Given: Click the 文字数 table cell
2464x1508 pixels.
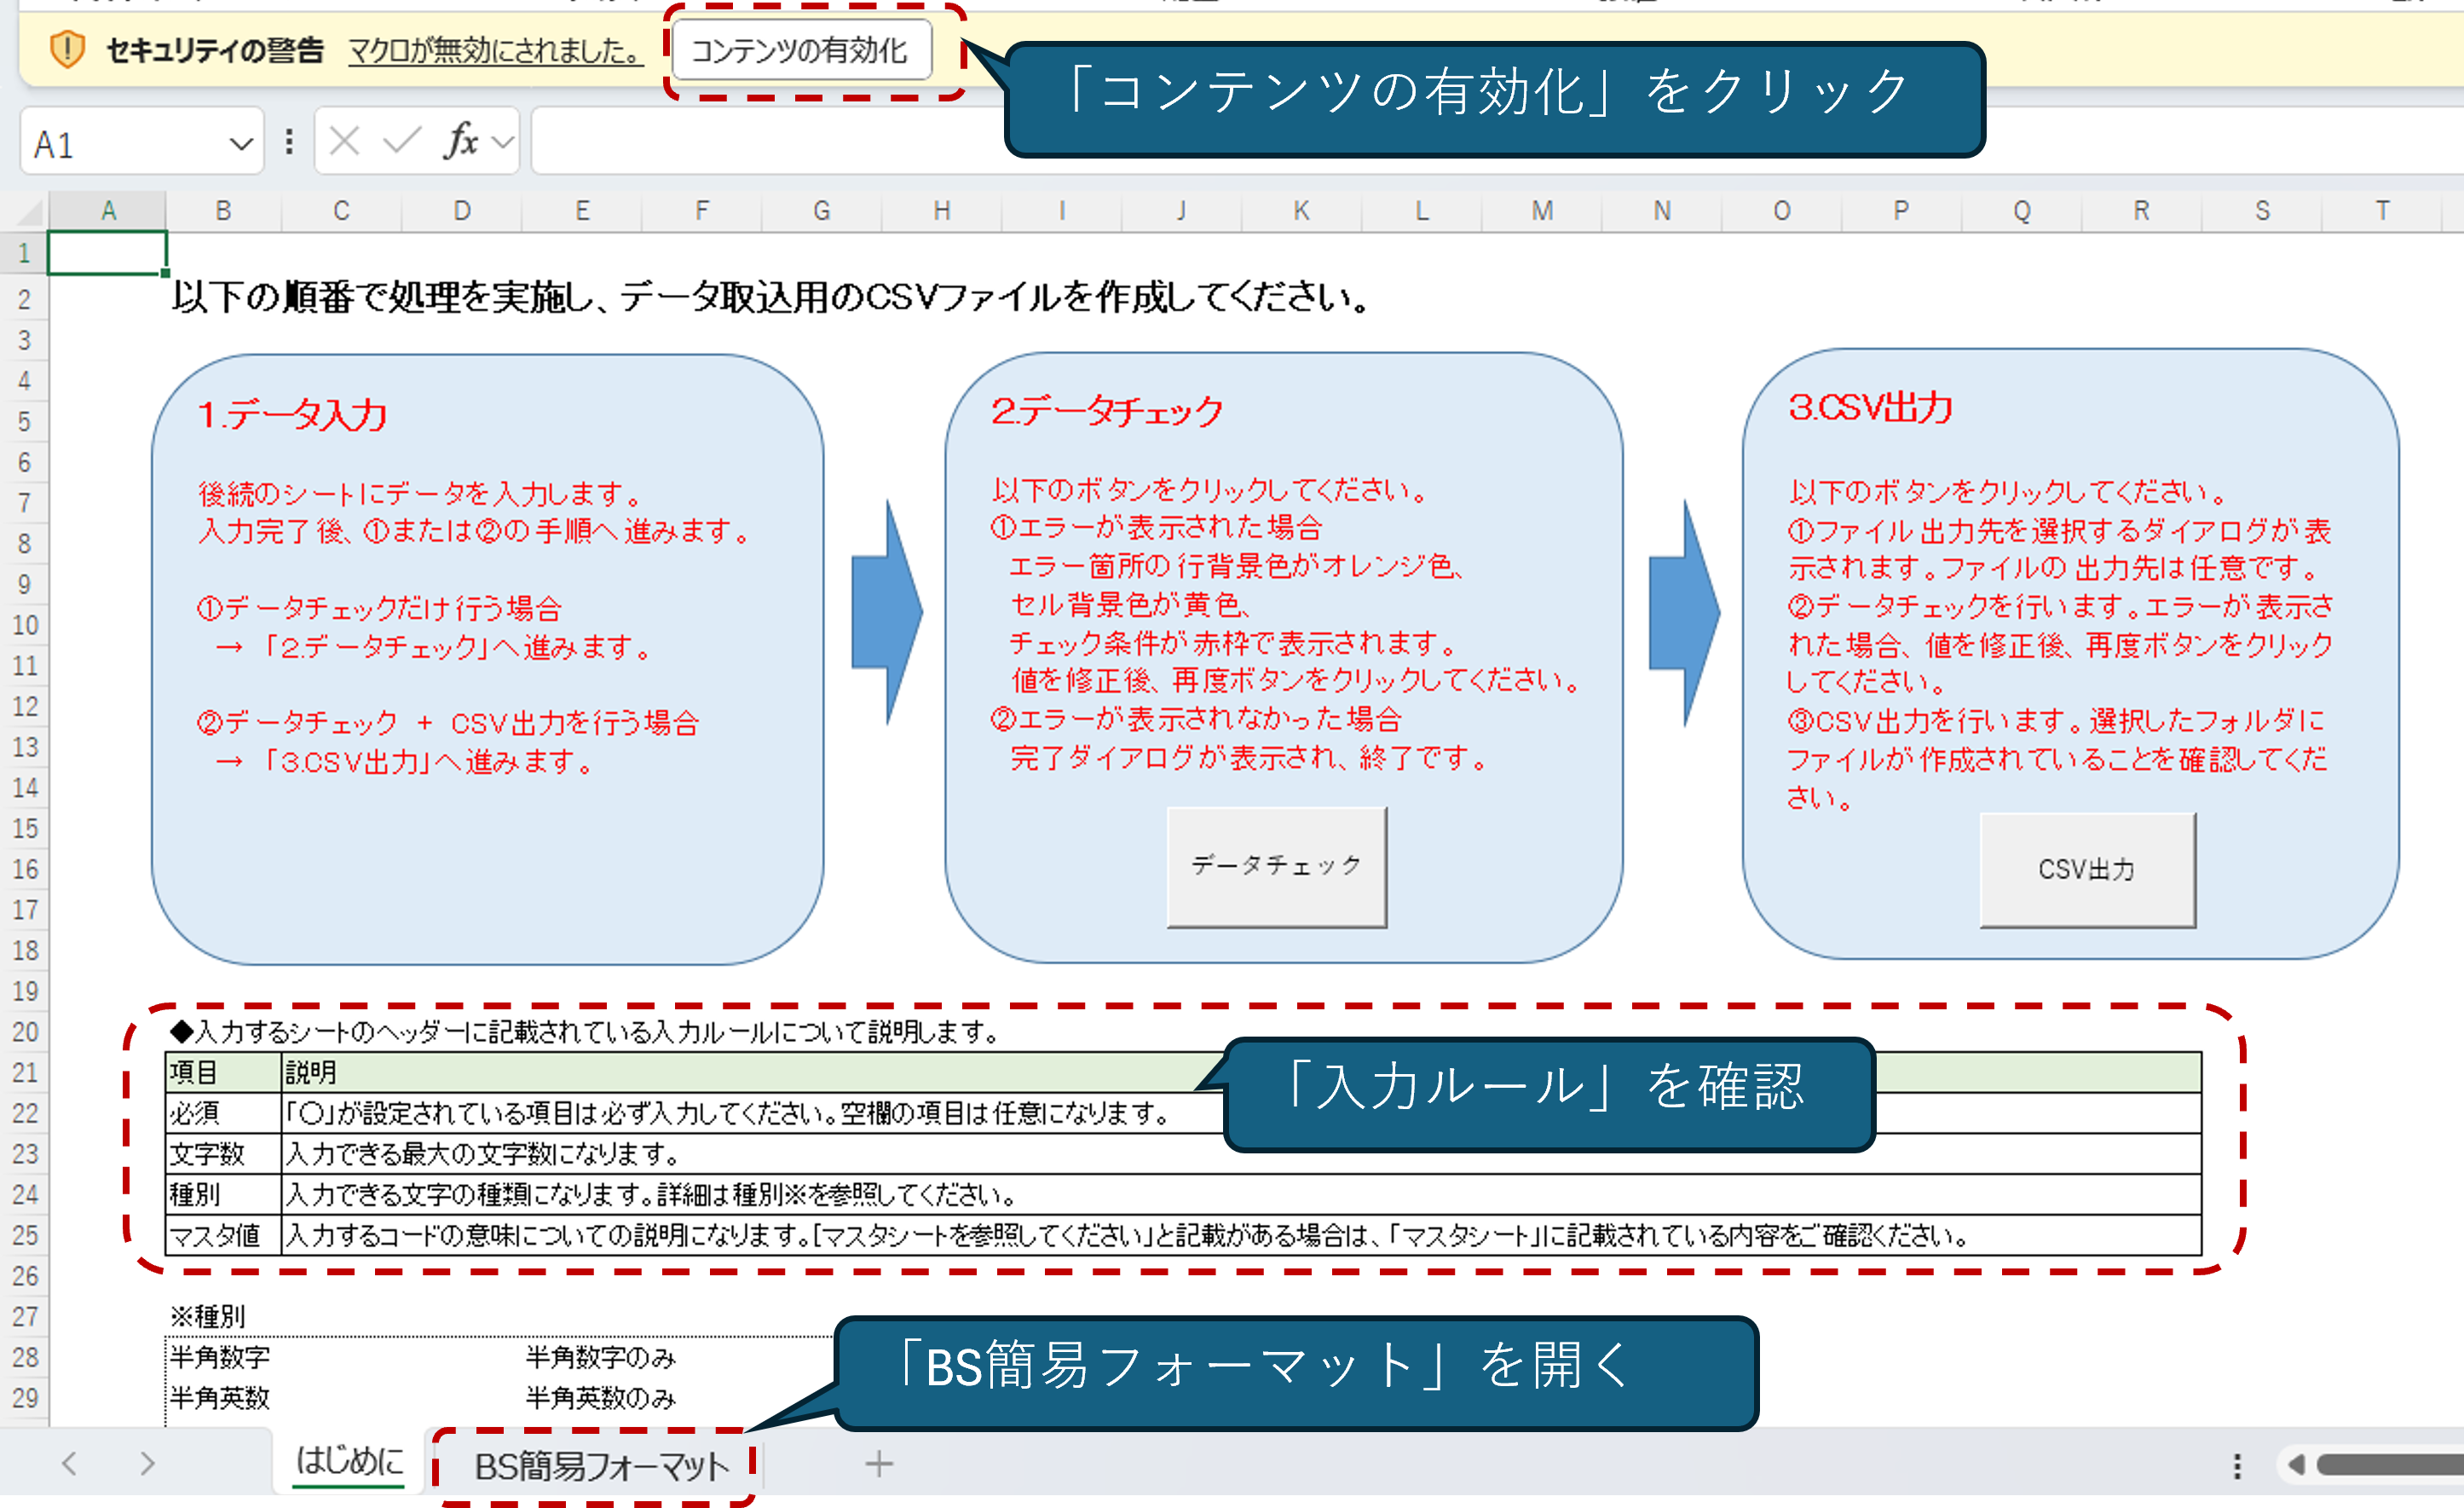Looking at the screenshot, I should coord(223,1154).
